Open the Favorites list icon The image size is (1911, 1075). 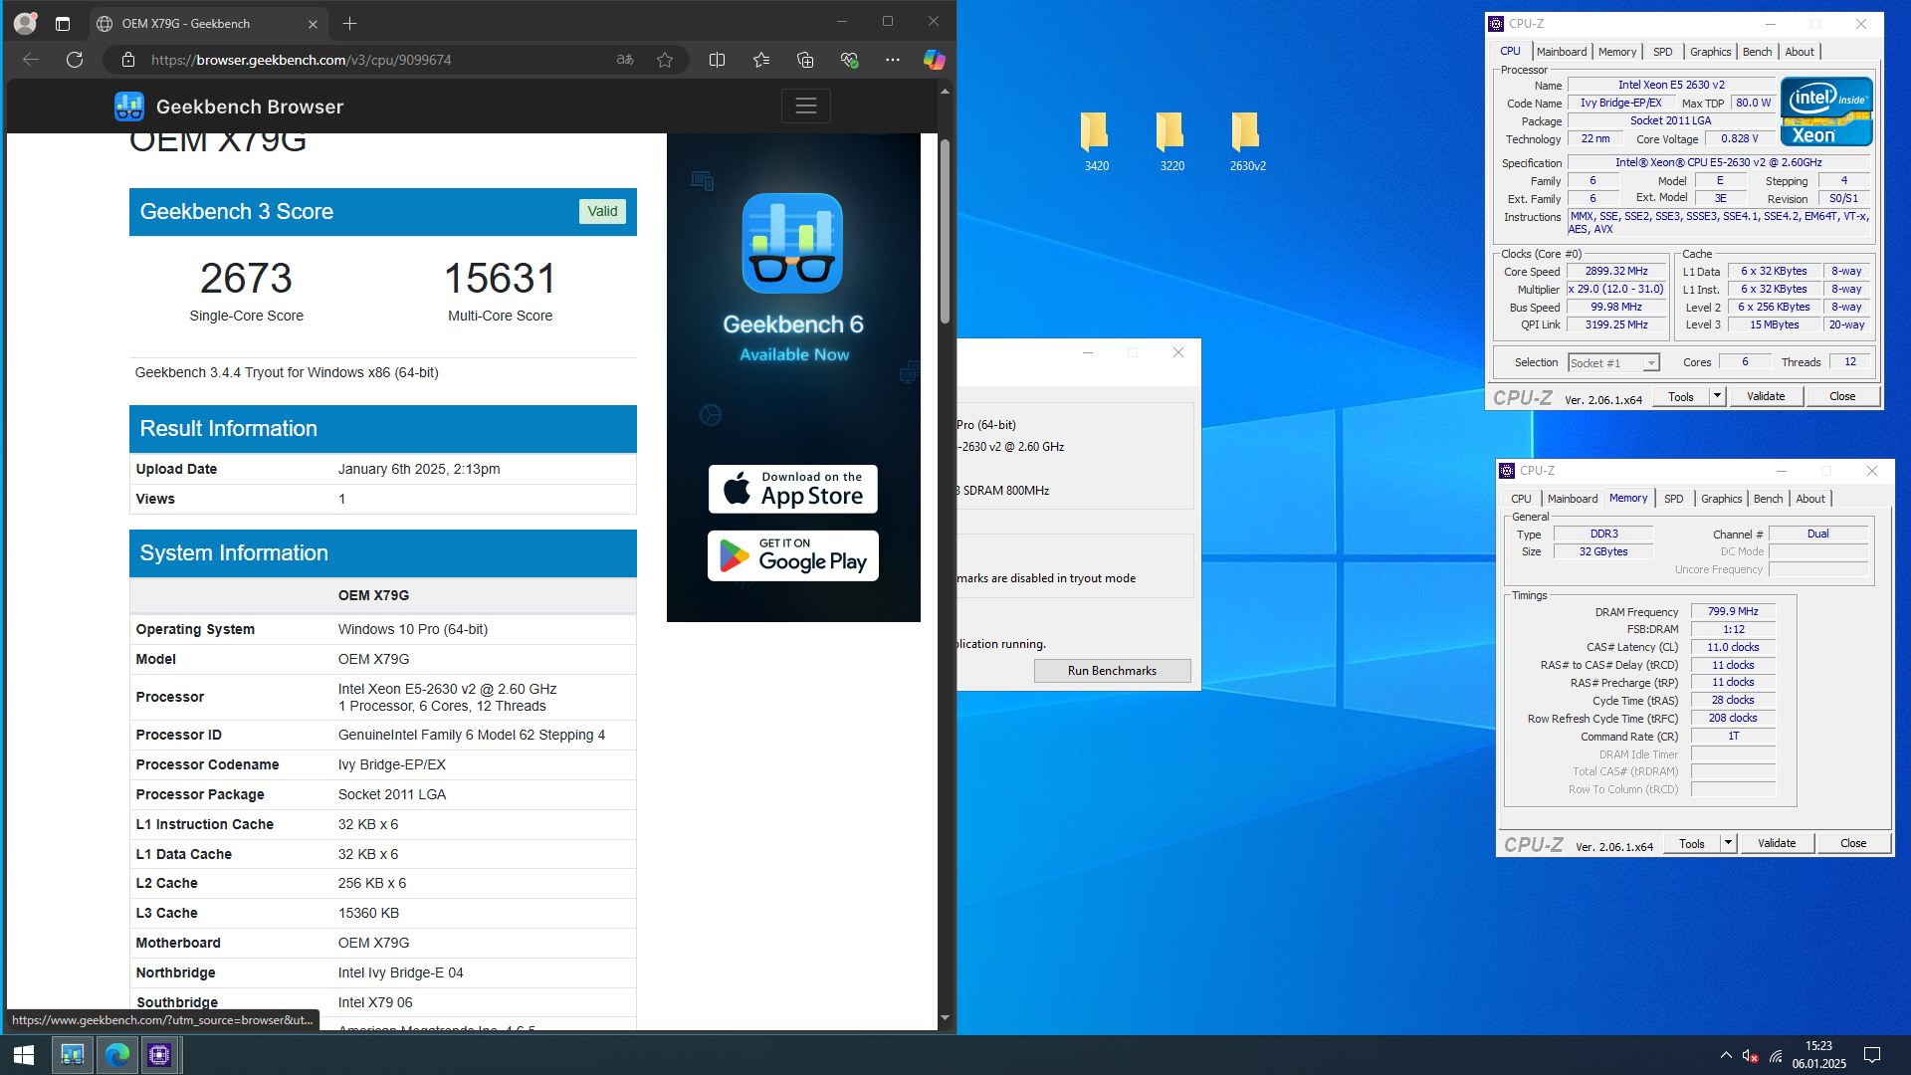coord(761,60)
